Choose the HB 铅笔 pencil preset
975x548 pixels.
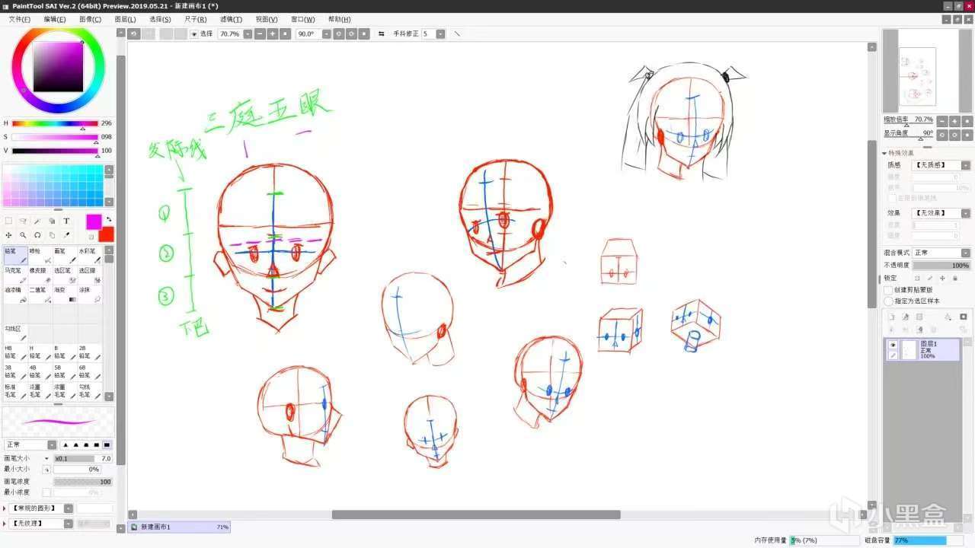point(16,353)
